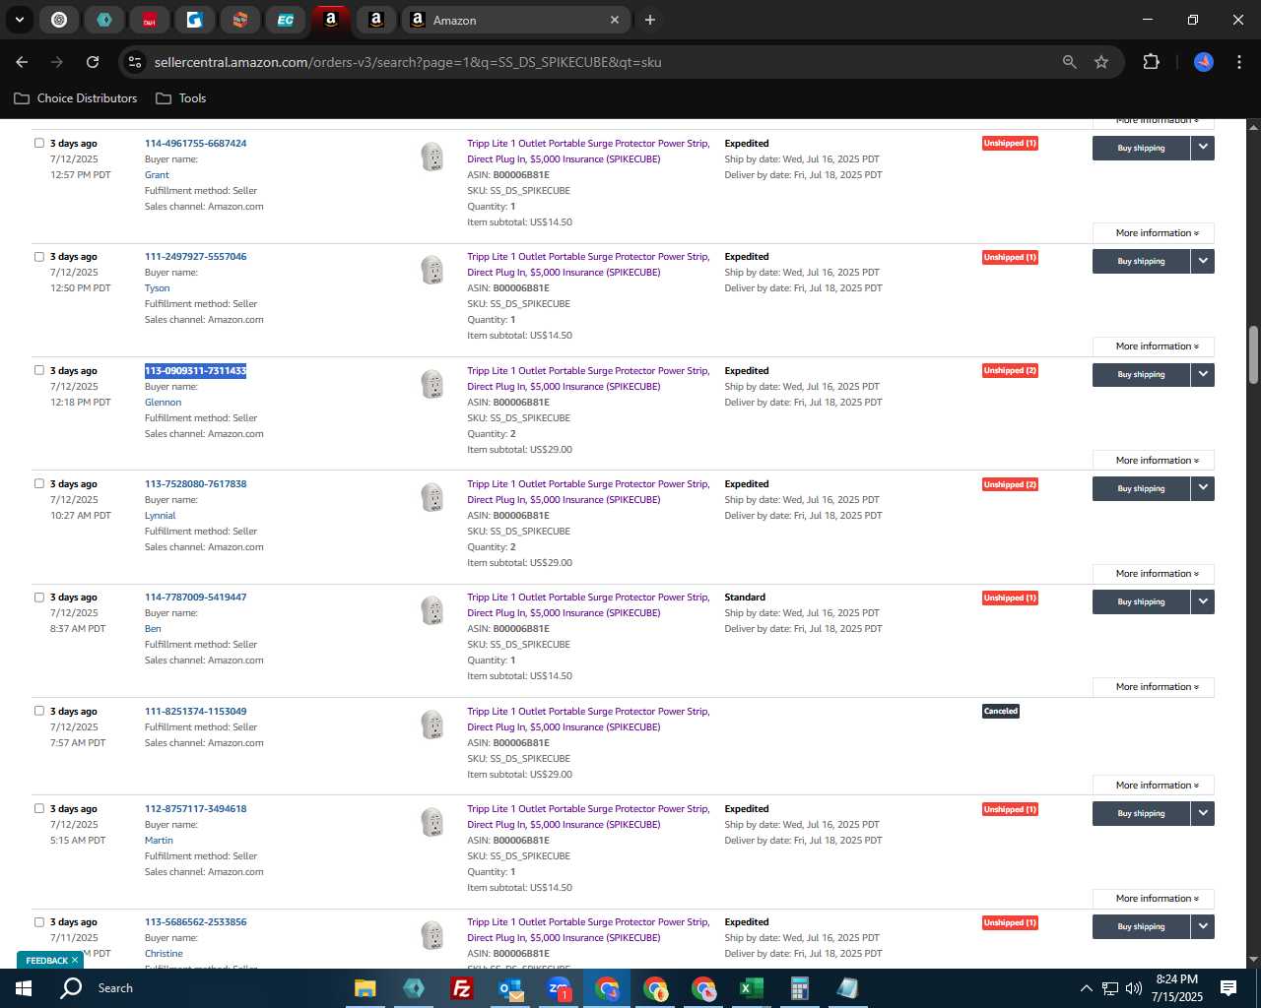
Task: Switch to the blue G pinned tab
Action: [x=195, y=20]
